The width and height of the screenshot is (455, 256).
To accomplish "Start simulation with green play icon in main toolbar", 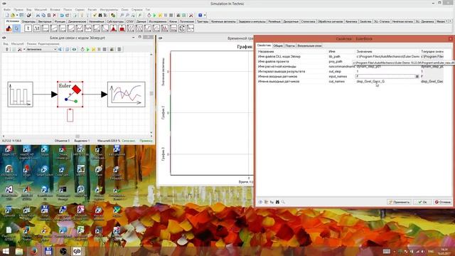I will (x=154, y=15).
